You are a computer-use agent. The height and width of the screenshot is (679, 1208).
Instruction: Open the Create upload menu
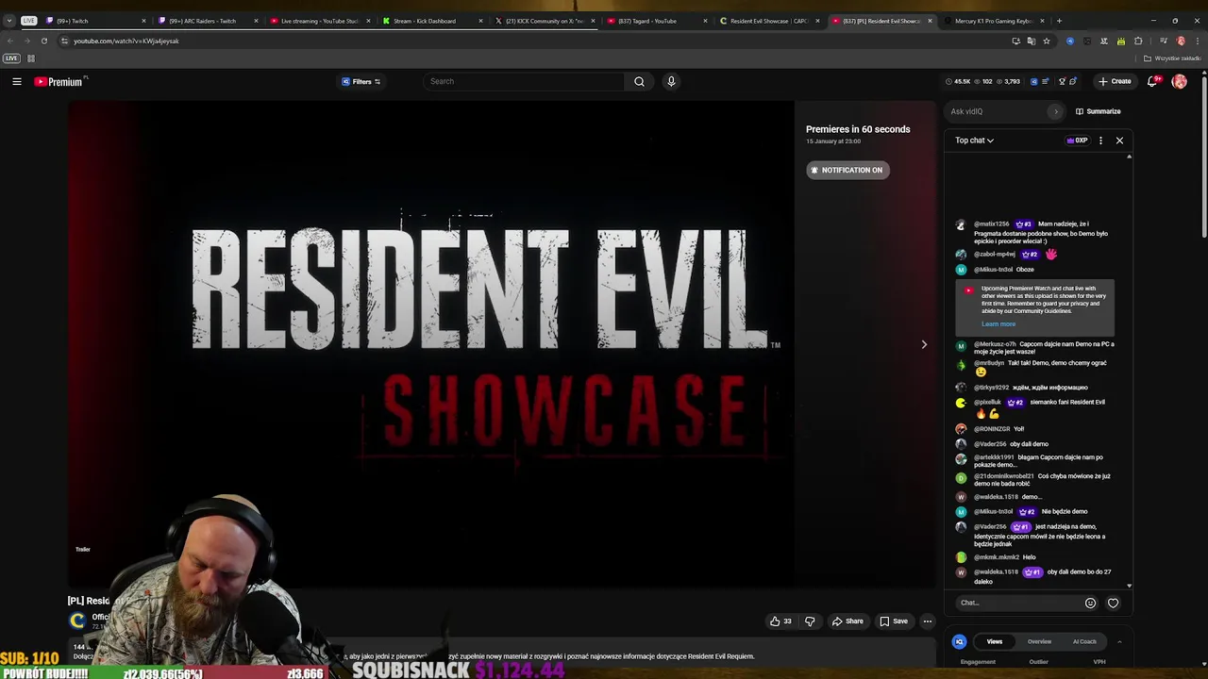tap(1115, 81)
